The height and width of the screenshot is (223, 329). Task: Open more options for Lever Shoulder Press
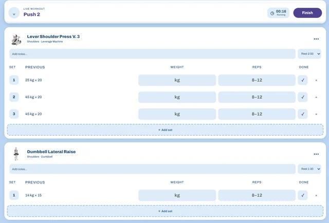(316, 39)
